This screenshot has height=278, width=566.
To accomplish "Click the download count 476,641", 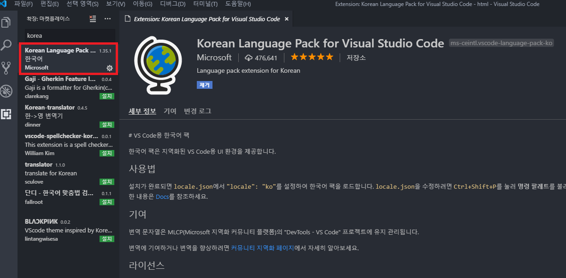I will pyautogui.click(x=260, y=58).
